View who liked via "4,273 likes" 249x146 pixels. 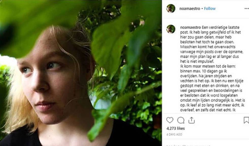(175, 129)
